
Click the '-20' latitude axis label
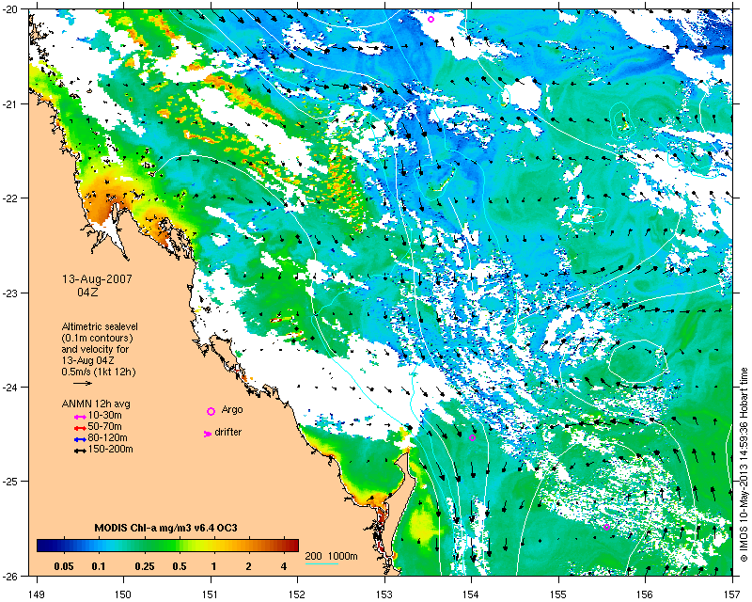[11, 9]
